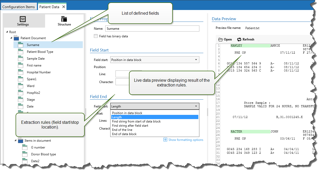Click the Items in document block icon
The image size is (322, 174).
20,141
